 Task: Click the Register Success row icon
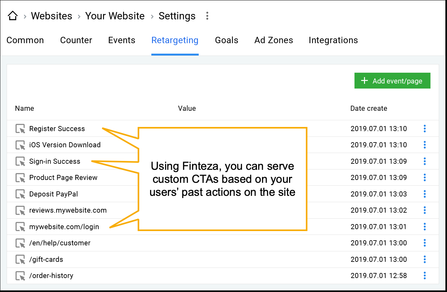coord(20,129)
